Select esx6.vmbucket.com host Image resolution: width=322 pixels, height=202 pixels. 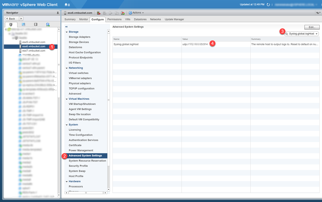[34, 47]
